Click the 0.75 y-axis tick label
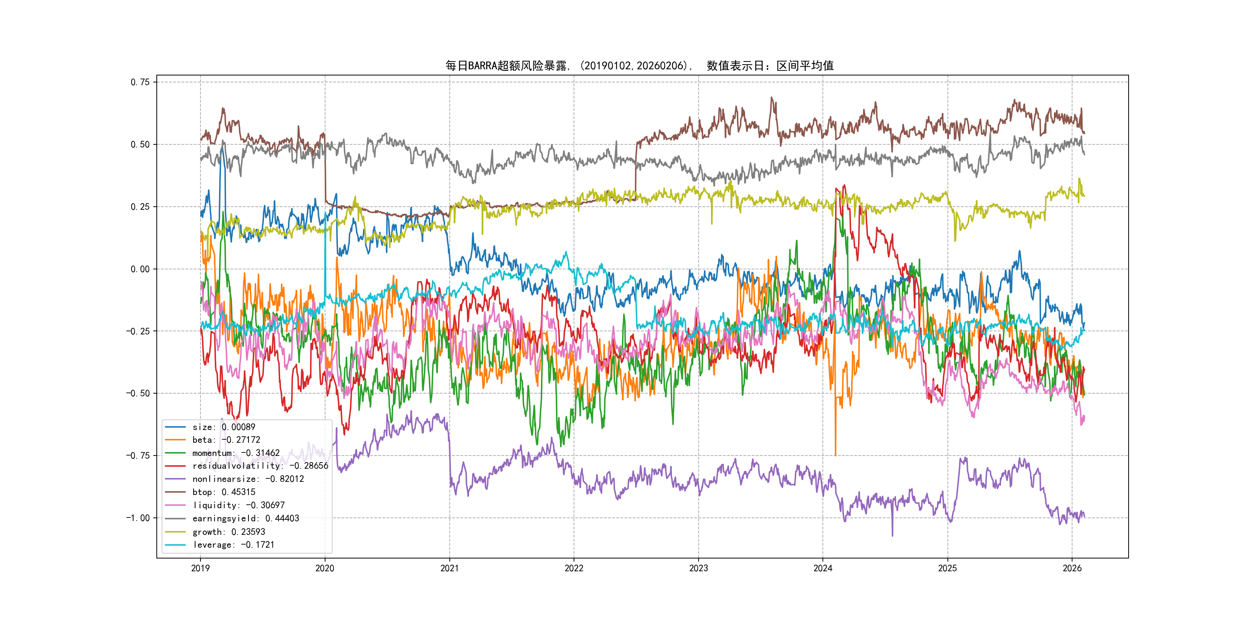 pos(140,82)
